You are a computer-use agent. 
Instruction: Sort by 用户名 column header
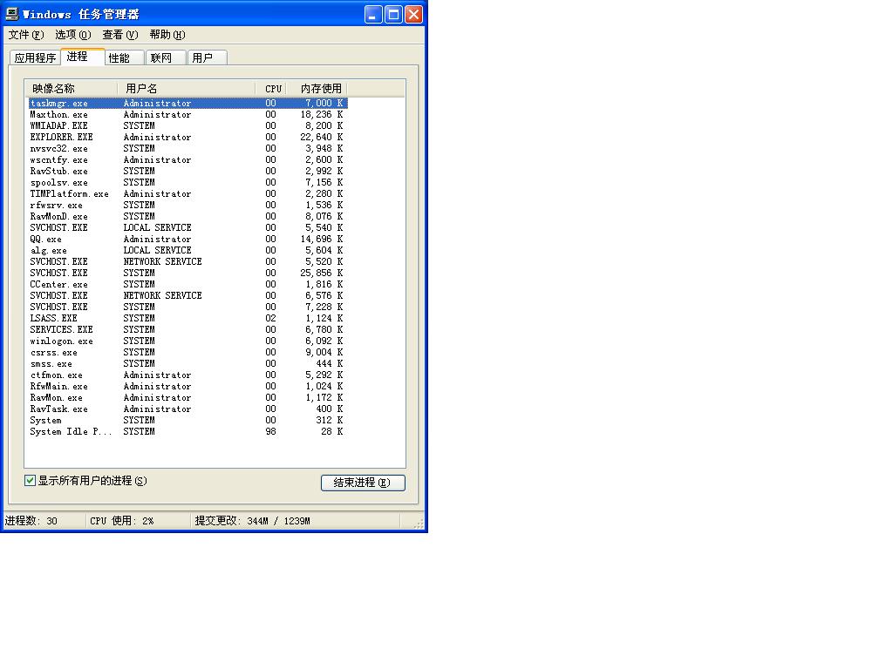pyautogui.click(x=187, y=89)
